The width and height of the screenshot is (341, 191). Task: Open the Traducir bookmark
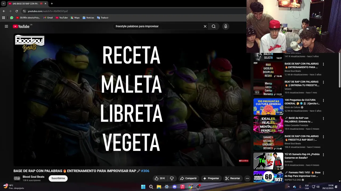click(103, 18)
